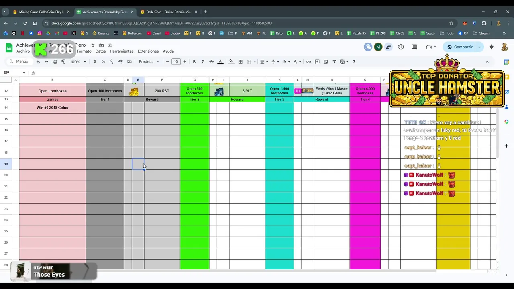514x289 pixels.
Task: Switch to Mining Game RollerCoin tab
Action: click(x=41, y=12)
